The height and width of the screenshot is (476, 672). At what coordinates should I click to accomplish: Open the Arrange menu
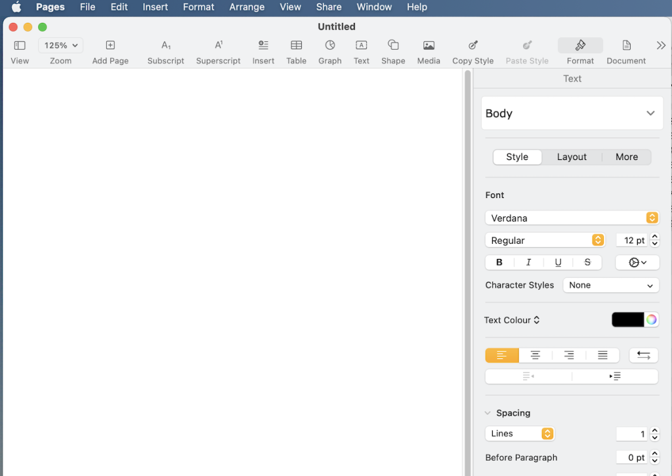coord(247,7)
